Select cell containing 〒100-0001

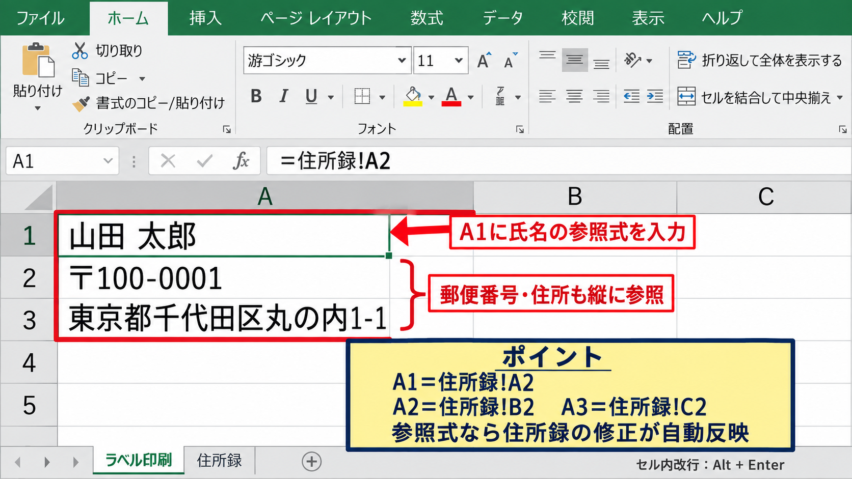pos(224,278)
